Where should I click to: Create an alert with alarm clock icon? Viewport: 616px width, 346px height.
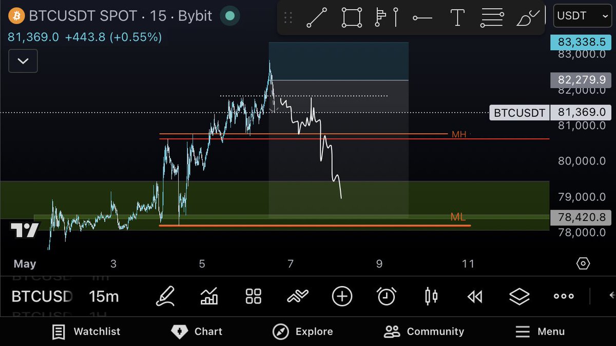387,296
